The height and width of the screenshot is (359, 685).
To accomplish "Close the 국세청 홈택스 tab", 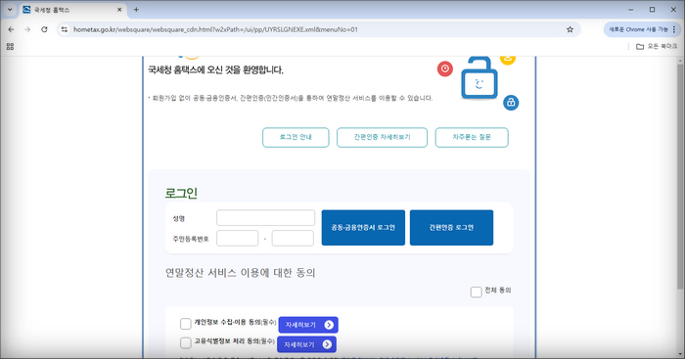I will tap(119, 10).
